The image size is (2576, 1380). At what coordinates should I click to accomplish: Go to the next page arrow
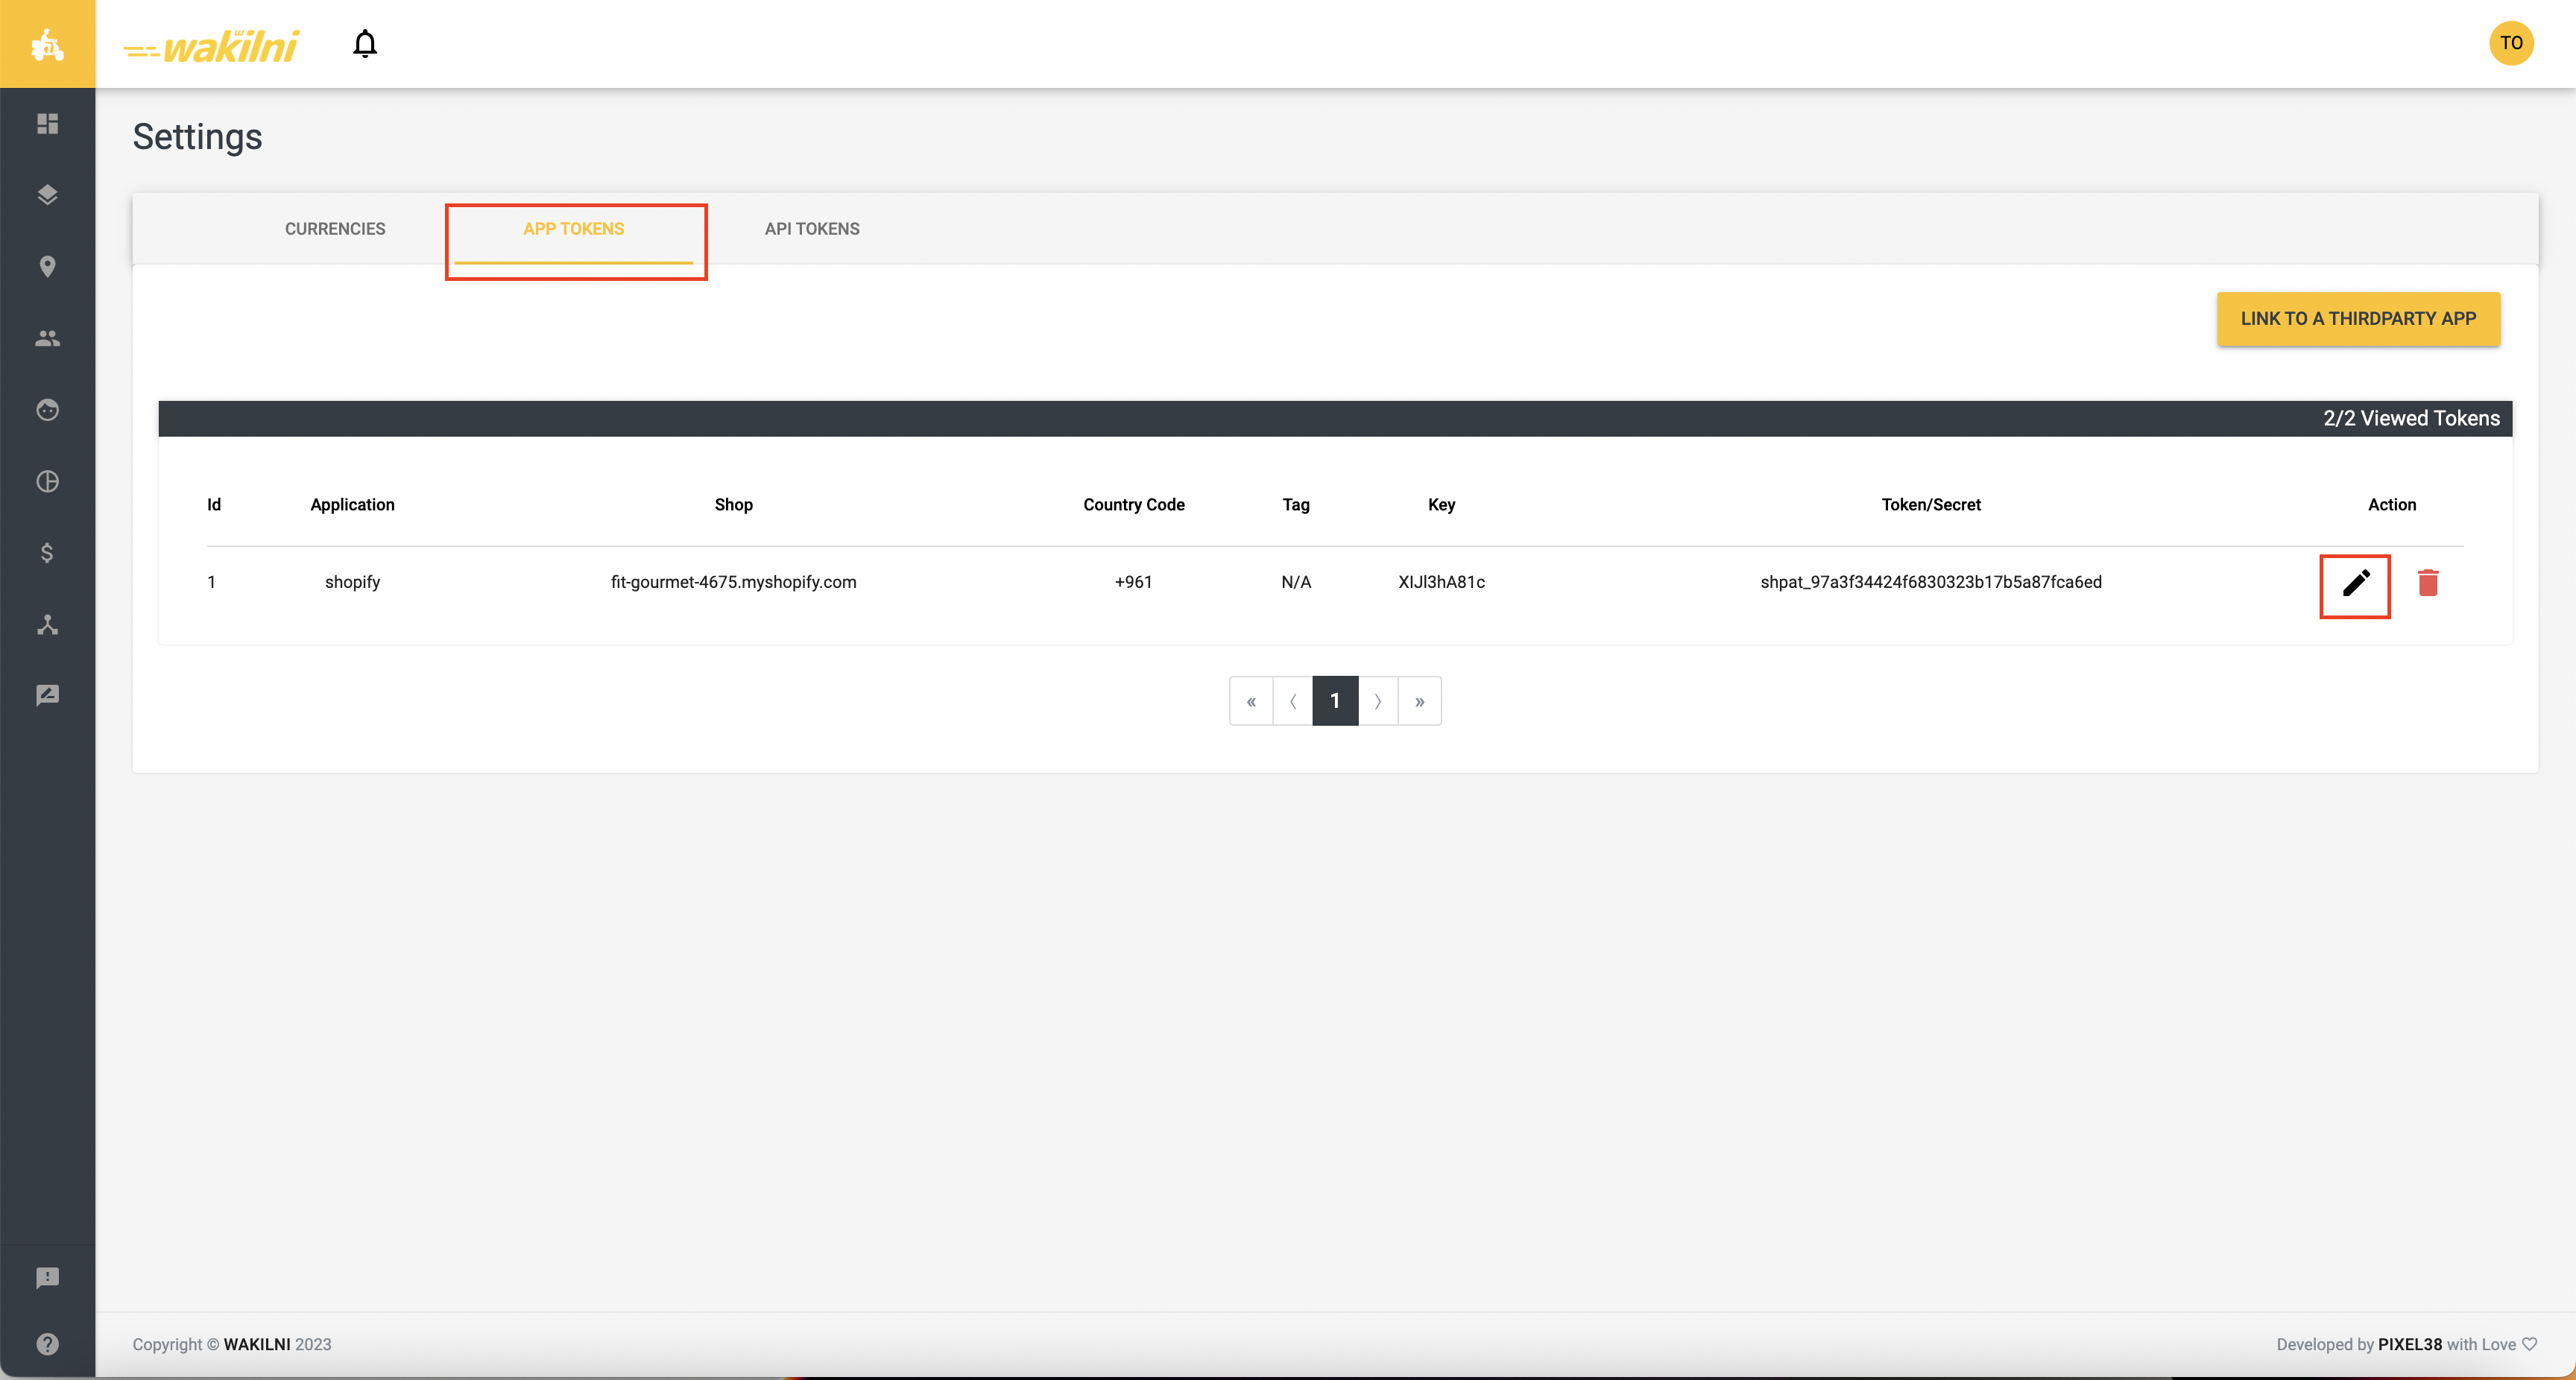coord(1377,701)
